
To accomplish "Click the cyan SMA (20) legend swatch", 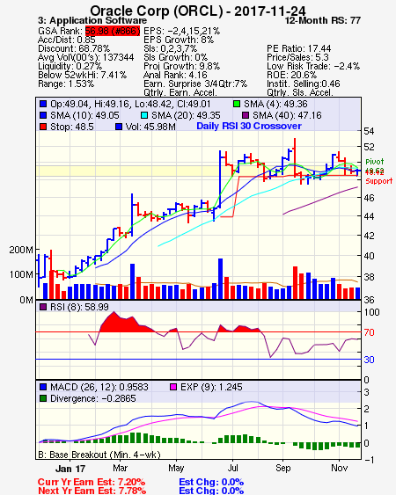I will coord(144,115).
